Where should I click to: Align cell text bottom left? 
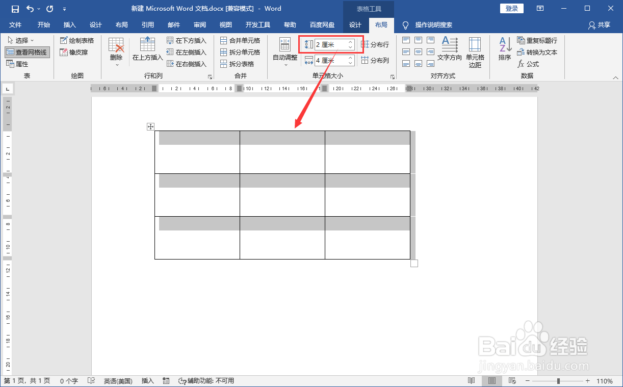click(x=406, y=64)
